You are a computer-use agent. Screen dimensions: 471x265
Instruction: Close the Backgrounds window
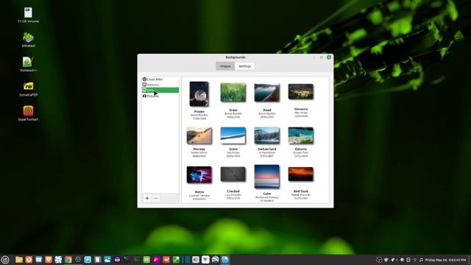[329, 57]
